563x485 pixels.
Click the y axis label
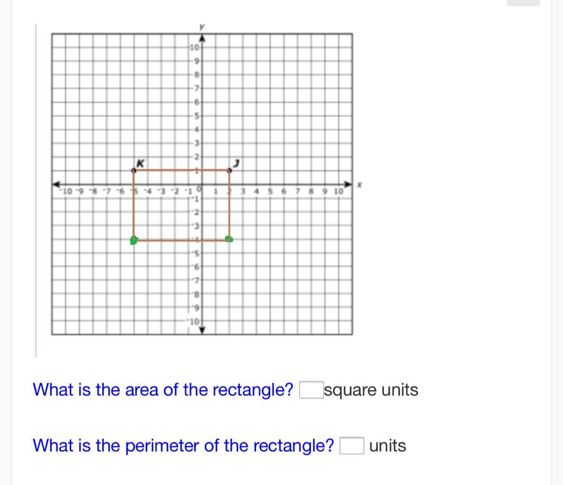pos(202,27)
